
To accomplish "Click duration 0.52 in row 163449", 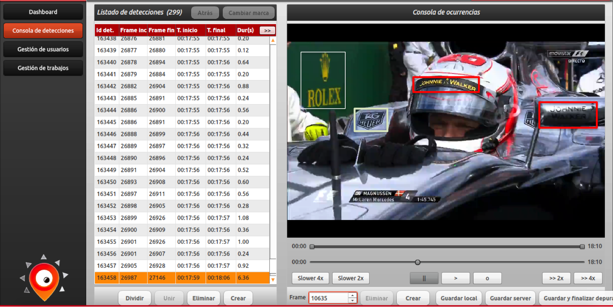I will [243, 170].
